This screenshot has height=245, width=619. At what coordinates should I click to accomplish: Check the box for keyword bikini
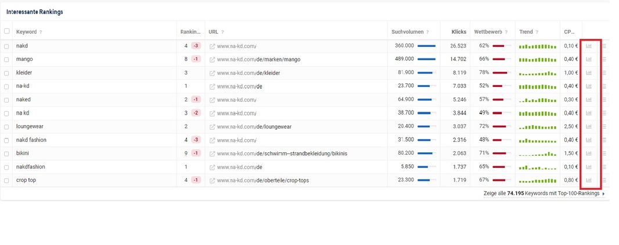pyautogui.click(x=6, y=154)
